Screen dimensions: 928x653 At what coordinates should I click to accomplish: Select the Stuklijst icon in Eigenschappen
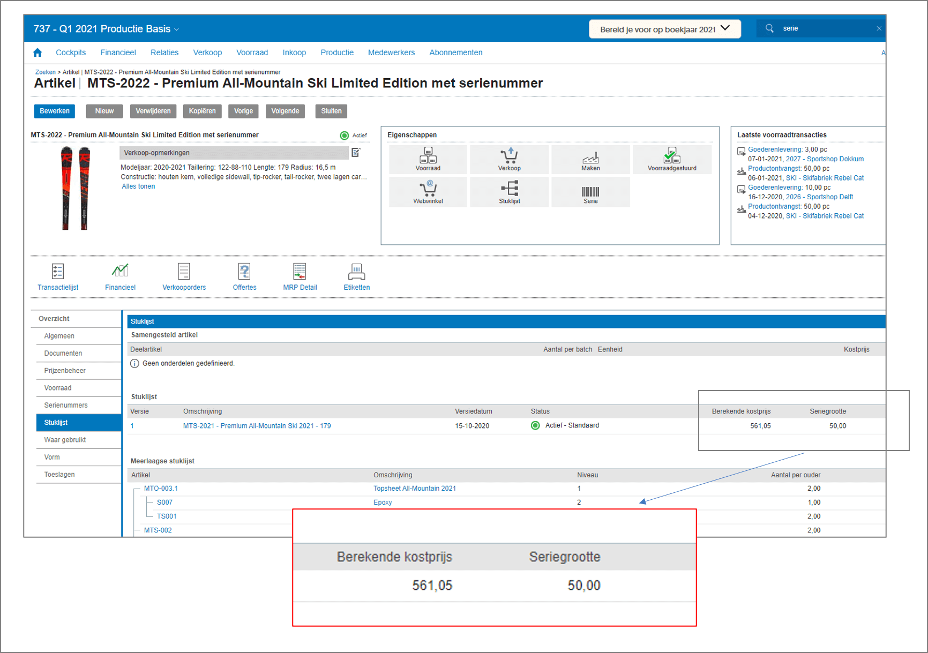tap(509, 192)
